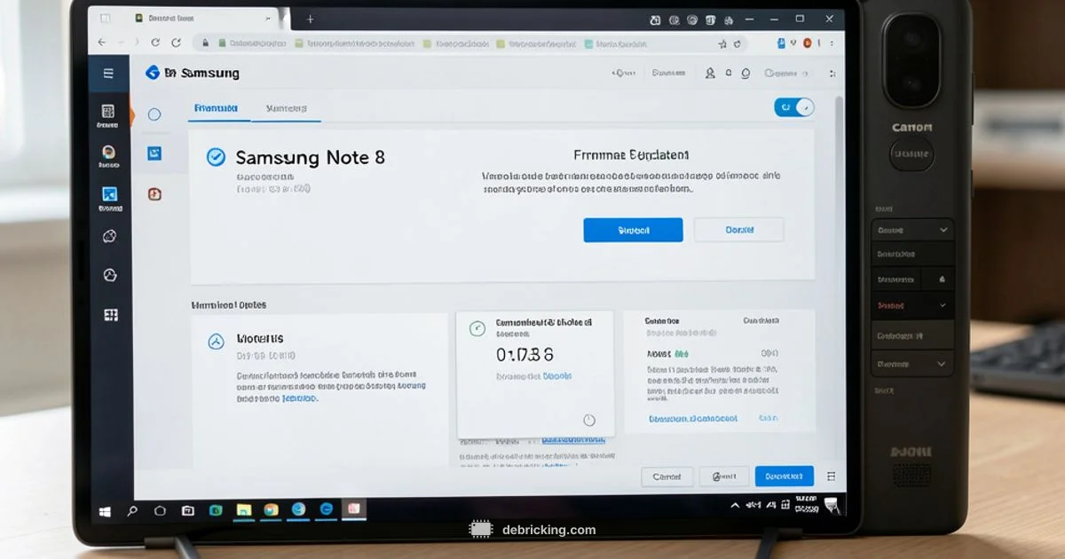Image resolution: width=1065 pixels, height=559 pixels.
Task: Switch to the second gray tab
Action: 286,108
